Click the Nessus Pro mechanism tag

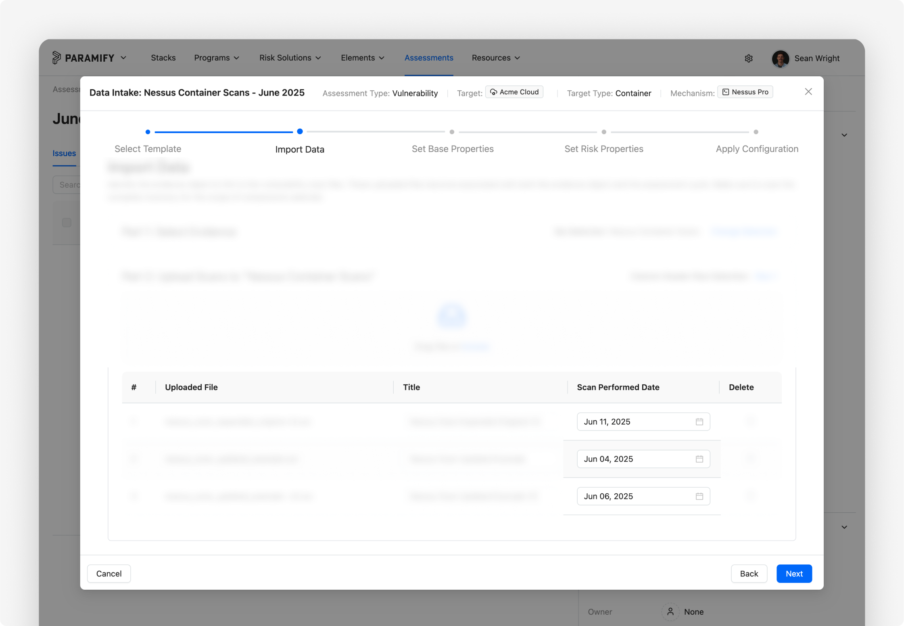745,92
